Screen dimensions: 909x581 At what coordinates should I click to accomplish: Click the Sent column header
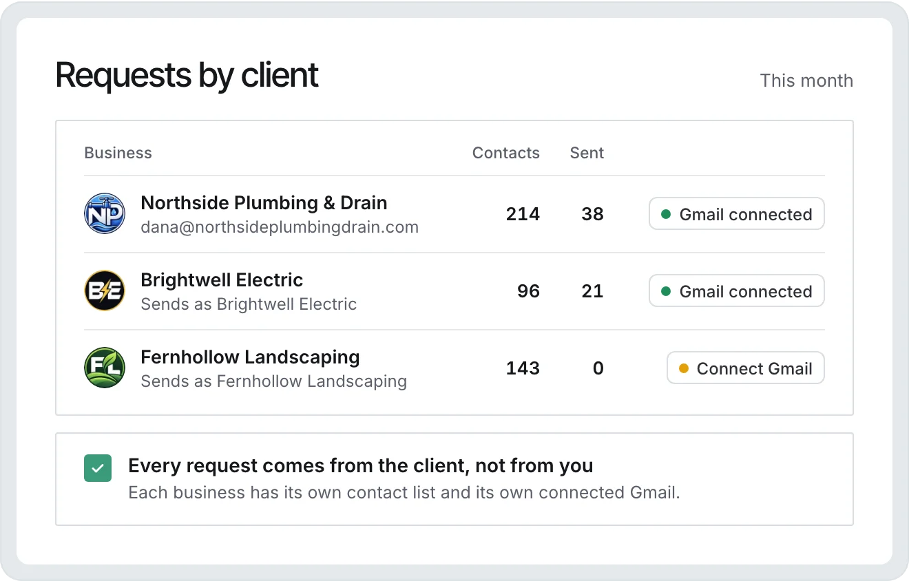click(587, 153)
